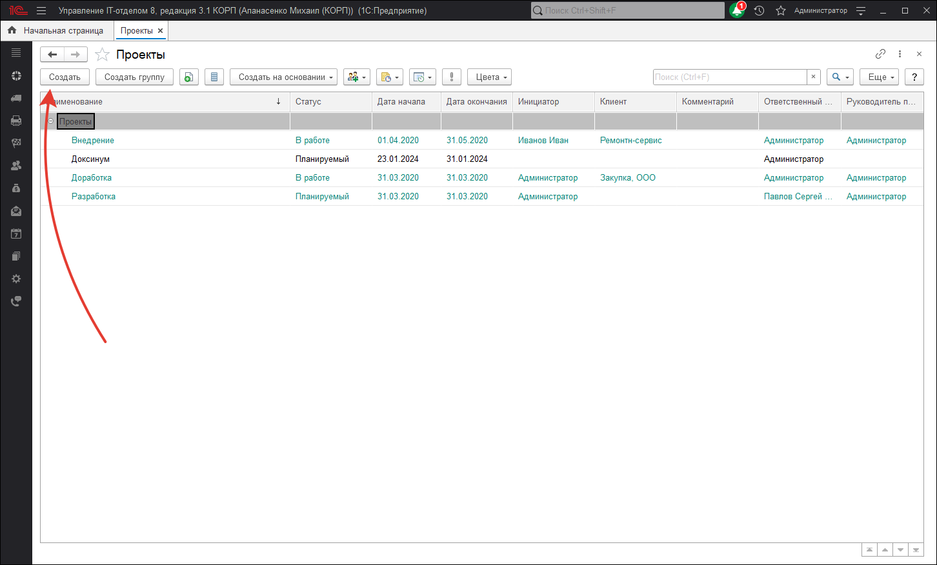Open the history clock icon
This screenshot has width=937, height=565.
click(759, 11)
